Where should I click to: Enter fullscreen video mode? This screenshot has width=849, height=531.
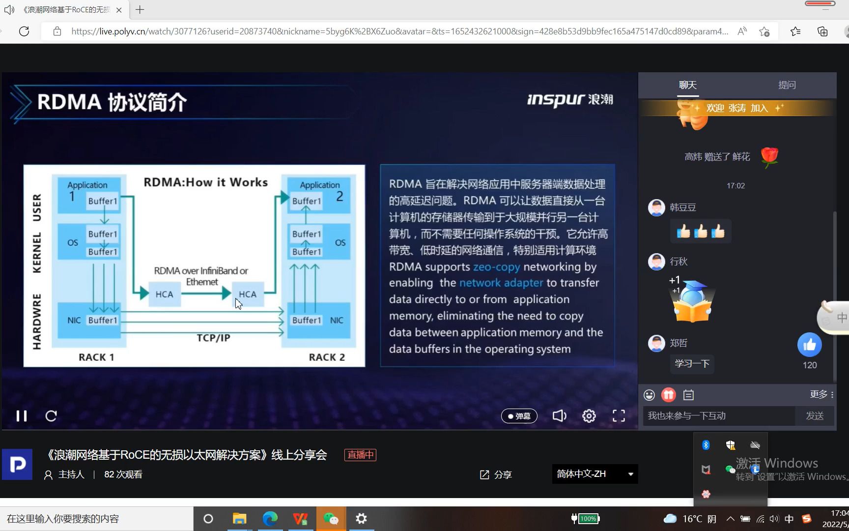click(619, 416)
